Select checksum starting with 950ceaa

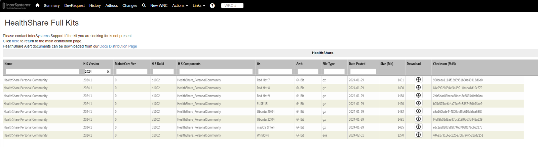458,80
